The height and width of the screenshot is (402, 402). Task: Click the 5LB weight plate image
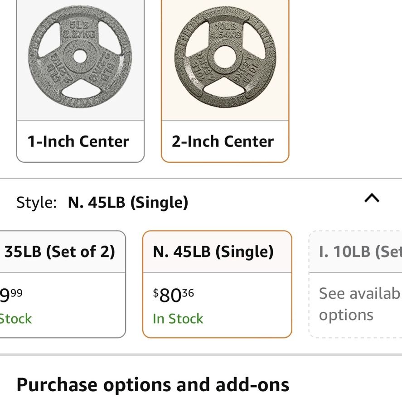pos(80,56)
